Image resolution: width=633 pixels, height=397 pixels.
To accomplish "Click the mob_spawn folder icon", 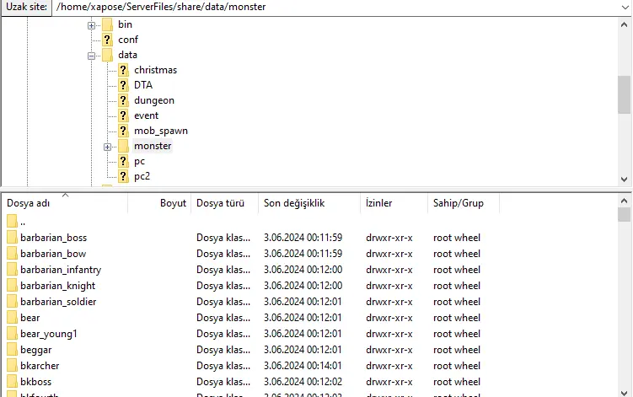I will [x=123, y=131].
